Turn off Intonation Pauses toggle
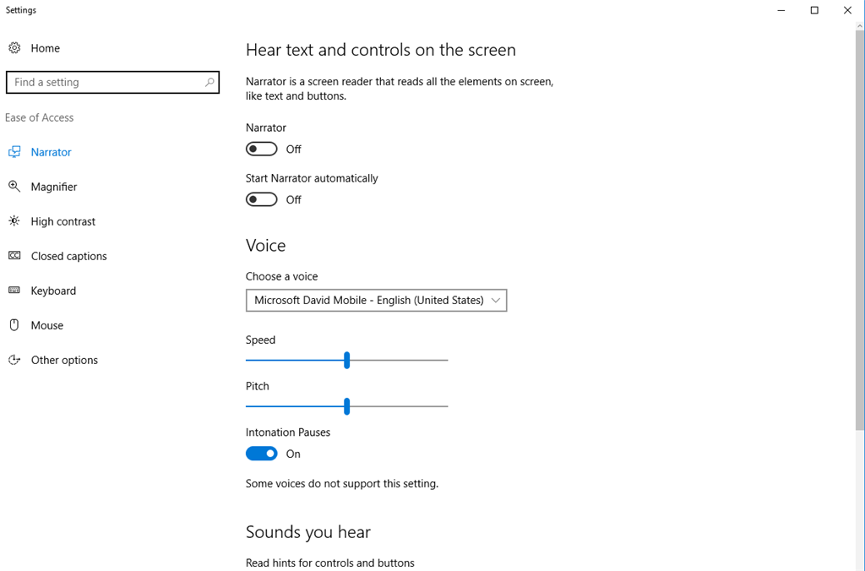865x571 pixels. pyautogui.click(x=262, y=454)
